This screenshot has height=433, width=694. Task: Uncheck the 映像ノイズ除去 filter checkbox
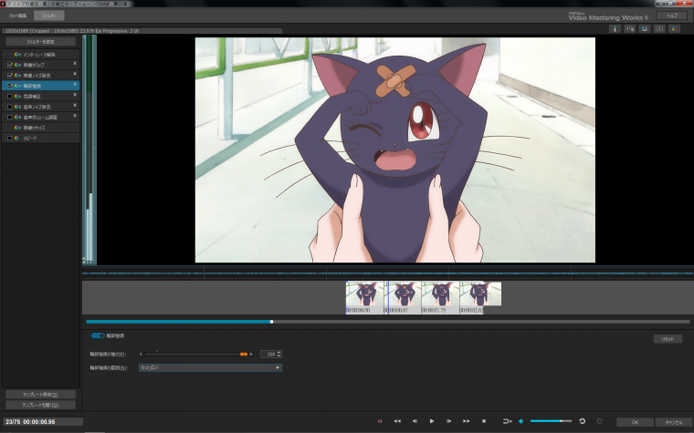coord(10,75)
